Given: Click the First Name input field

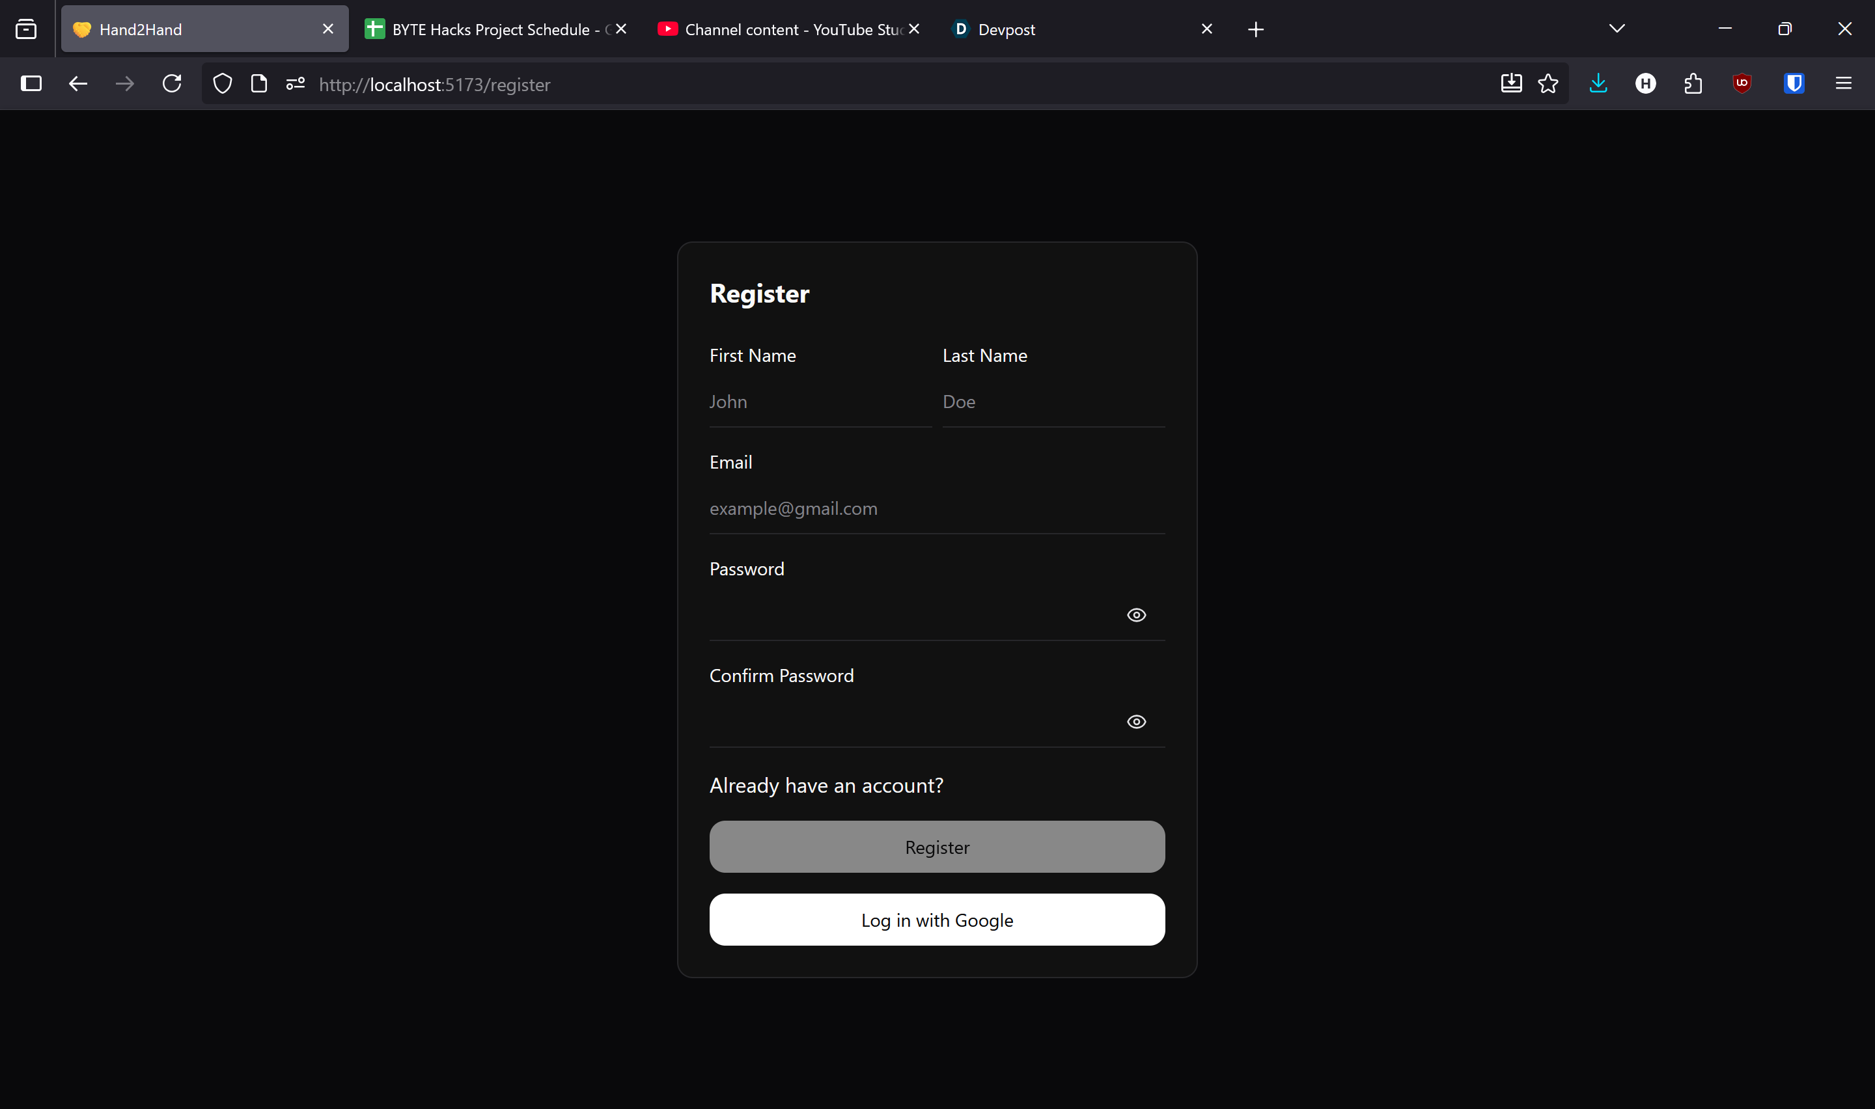Looking at the screenshot, I should coord(820,402).
